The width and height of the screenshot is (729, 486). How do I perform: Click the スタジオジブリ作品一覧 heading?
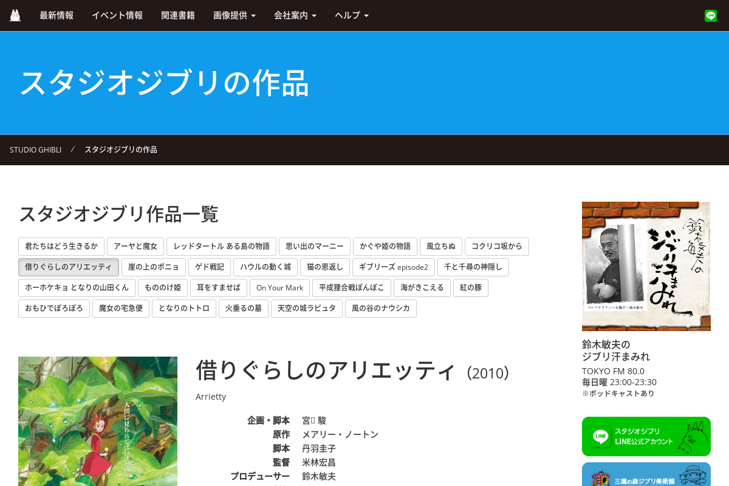pos(118,214)
